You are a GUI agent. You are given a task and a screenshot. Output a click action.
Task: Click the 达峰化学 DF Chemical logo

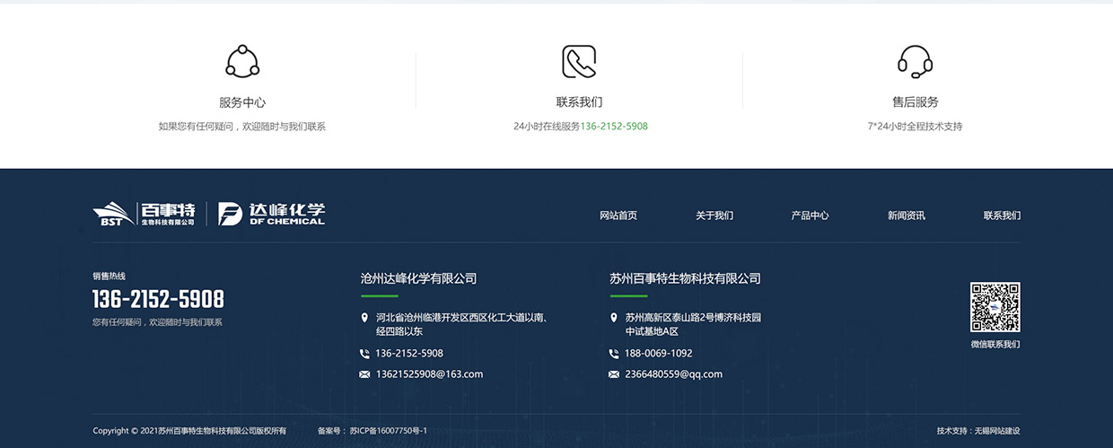pos(272,214)
